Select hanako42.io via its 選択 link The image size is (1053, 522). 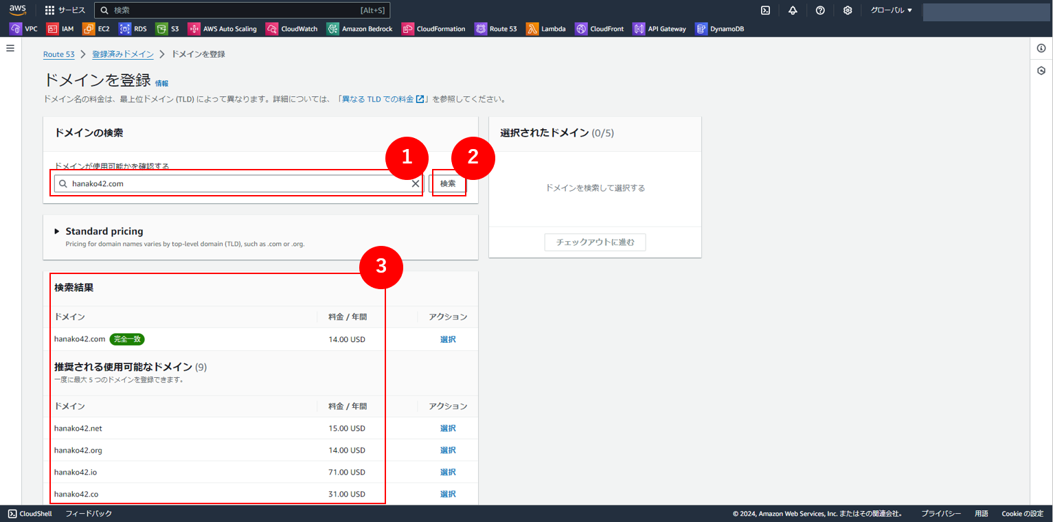(448, 473)
